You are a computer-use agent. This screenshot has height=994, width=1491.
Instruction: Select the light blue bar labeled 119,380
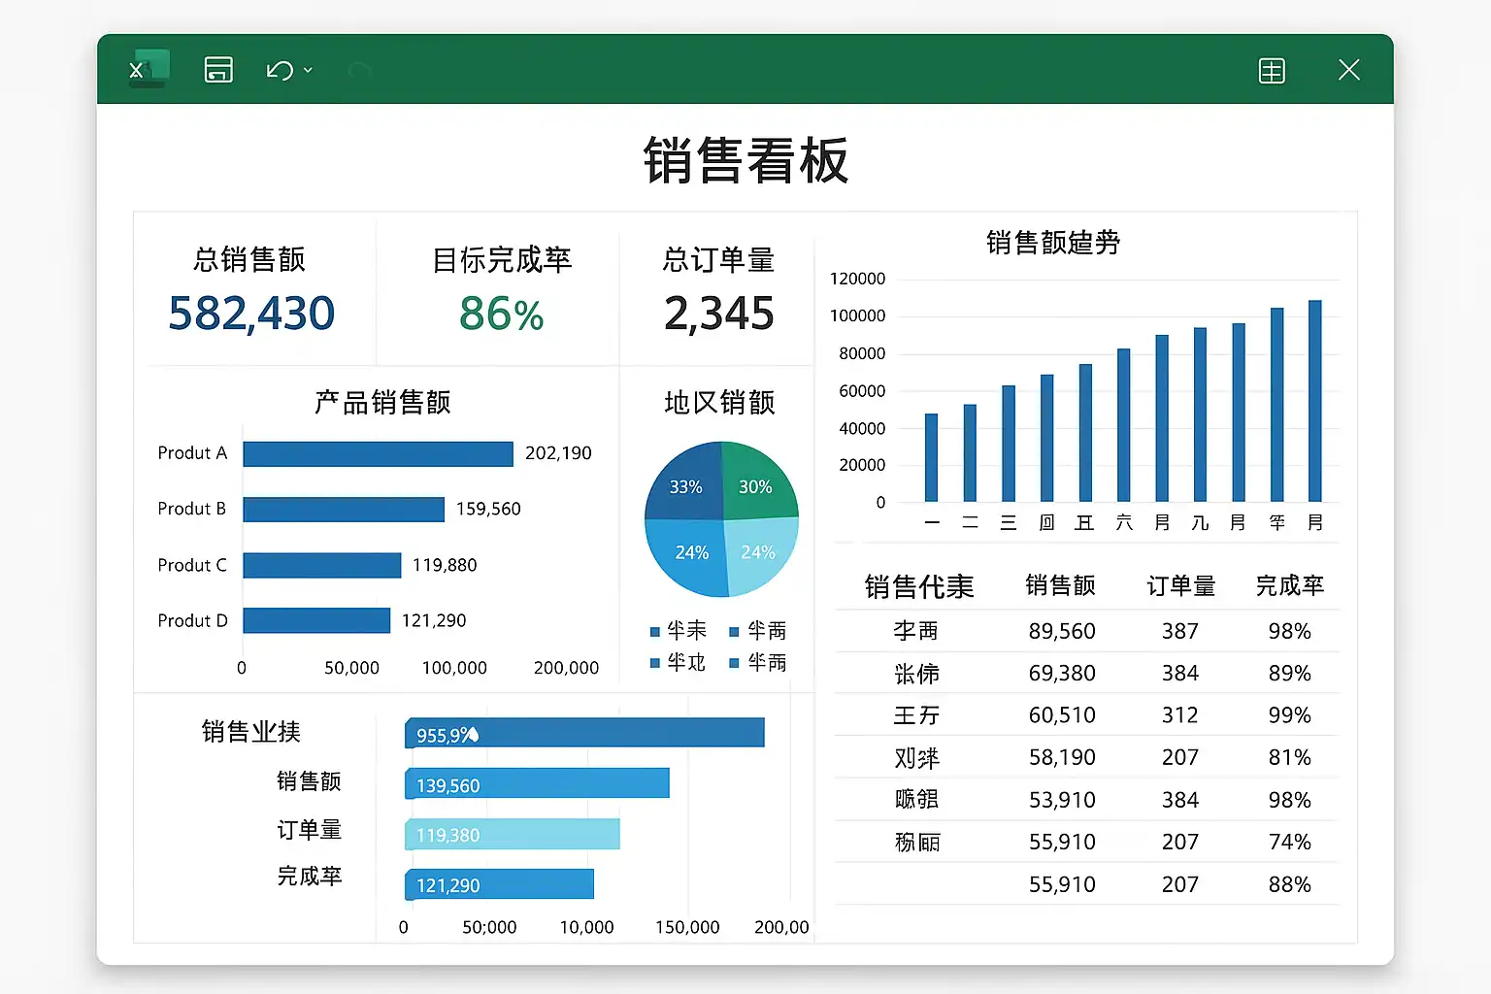click(512, 834)
